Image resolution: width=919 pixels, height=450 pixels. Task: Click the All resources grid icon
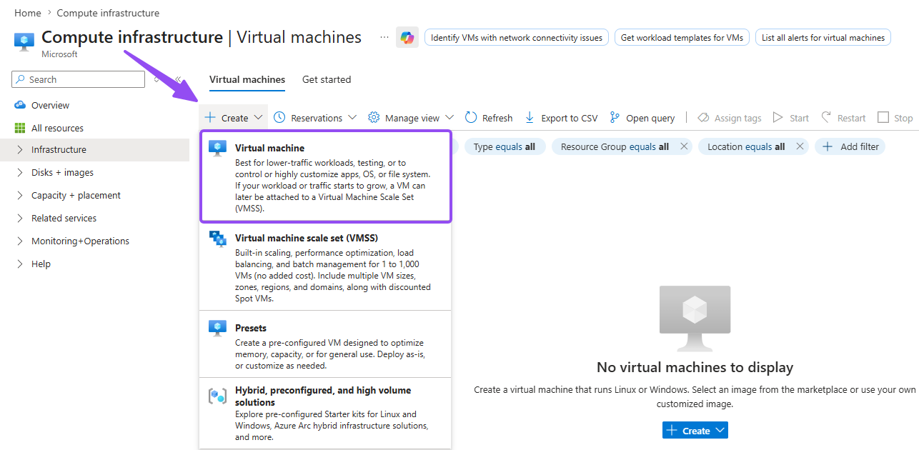20,128
